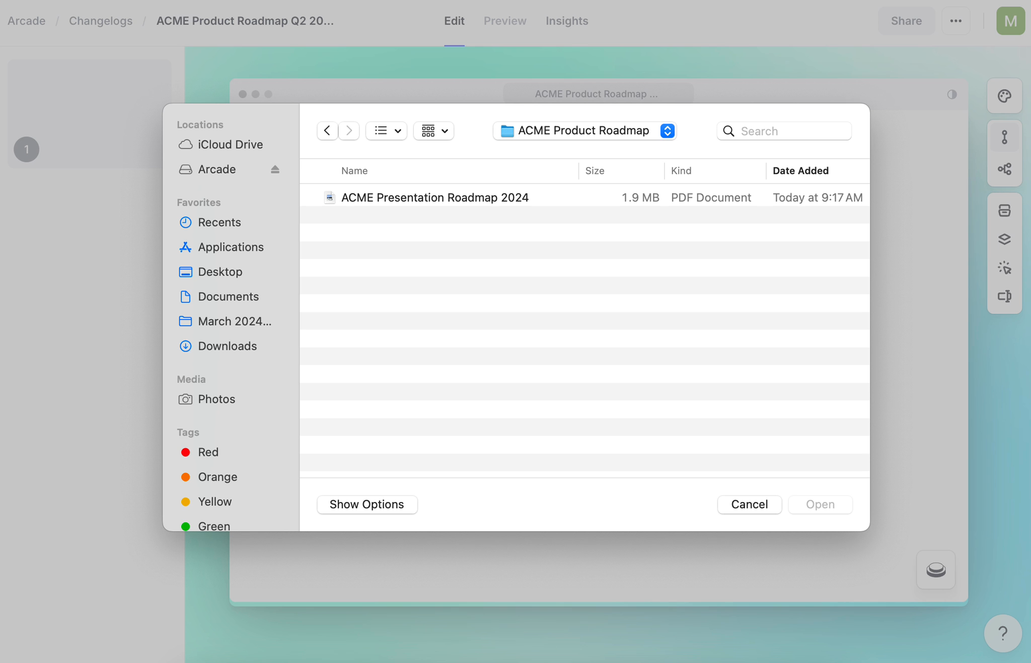This screenshot has height=663, width=1031.
Task: Click the round button icon at canvas corner
Action: 936,569
